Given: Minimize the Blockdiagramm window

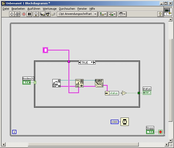Looking at the screenshot, I should tap(161, 3).
